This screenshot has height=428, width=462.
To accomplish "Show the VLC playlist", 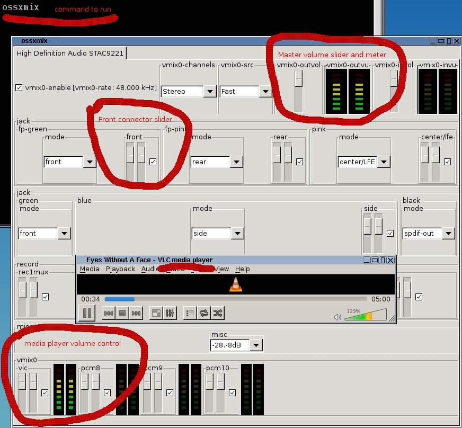I will click(190, 313).
